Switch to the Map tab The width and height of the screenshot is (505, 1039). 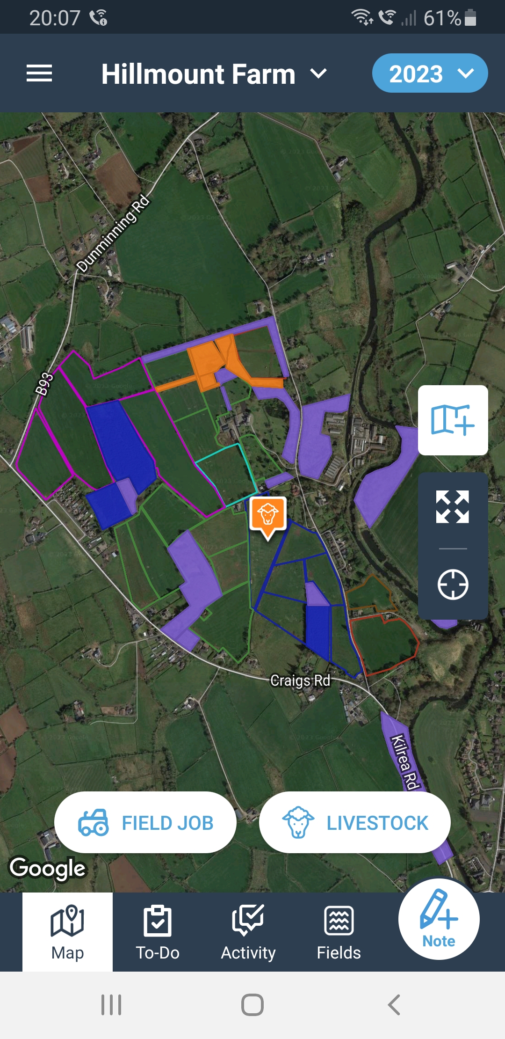[x=67, y=932]
